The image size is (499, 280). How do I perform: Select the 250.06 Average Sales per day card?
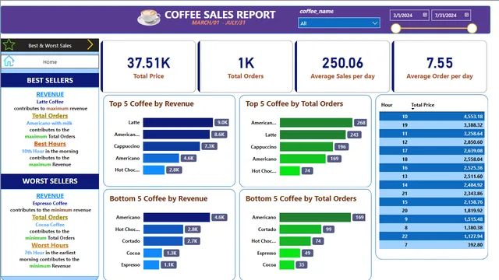pyautogui.click(x=342, y=66)
